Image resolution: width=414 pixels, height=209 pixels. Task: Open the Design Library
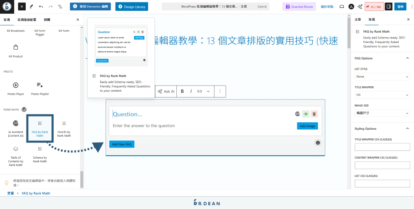(x=132, y=7)
